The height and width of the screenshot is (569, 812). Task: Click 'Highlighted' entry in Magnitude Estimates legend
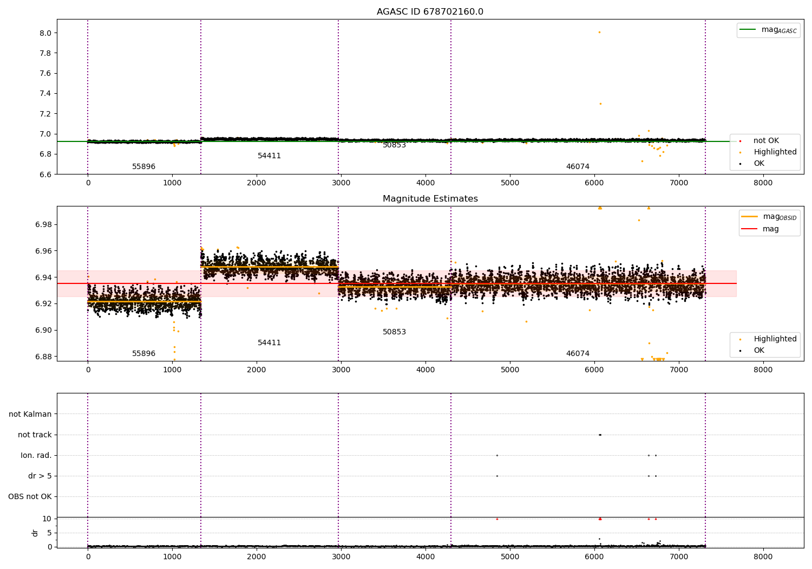775,339
